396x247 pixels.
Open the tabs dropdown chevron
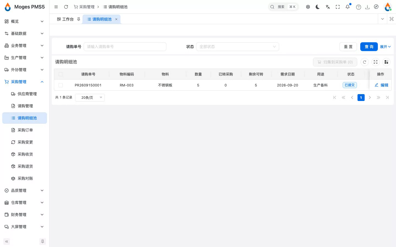pos(382,19)
